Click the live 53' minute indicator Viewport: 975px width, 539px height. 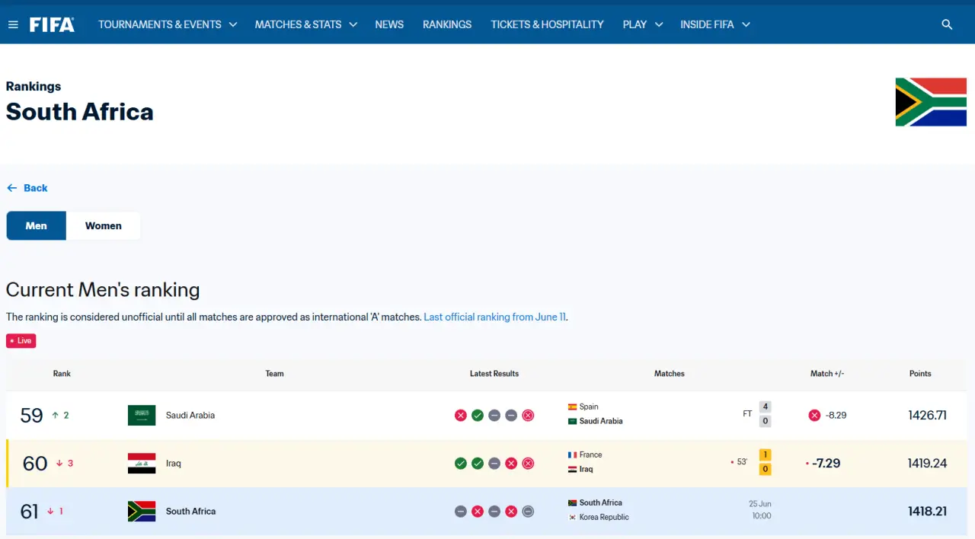(740, 462)
